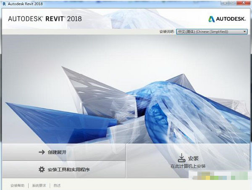This screenshot has width=252, height=190.
Task: Open the 自述 readme link
Action: (57, 185)
